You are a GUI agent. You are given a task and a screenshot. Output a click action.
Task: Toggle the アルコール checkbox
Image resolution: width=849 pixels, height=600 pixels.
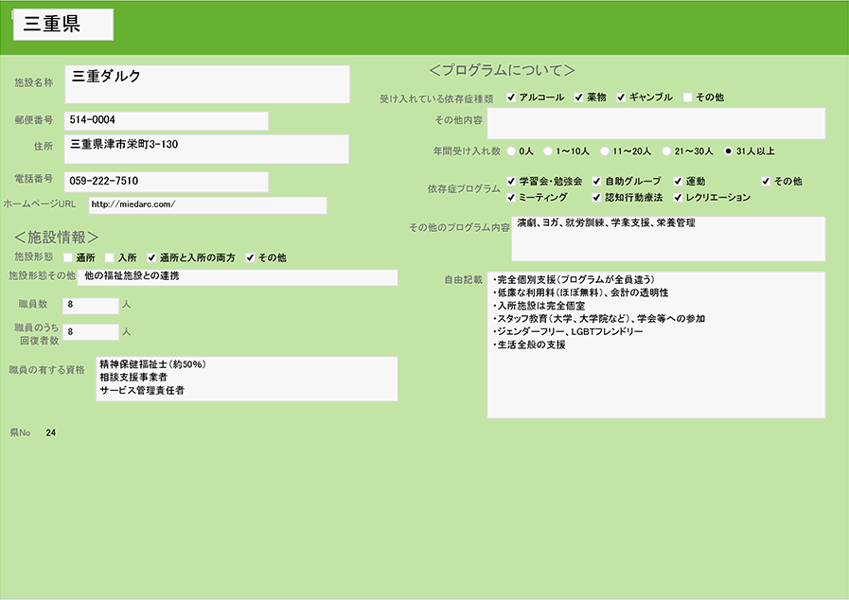511,97
